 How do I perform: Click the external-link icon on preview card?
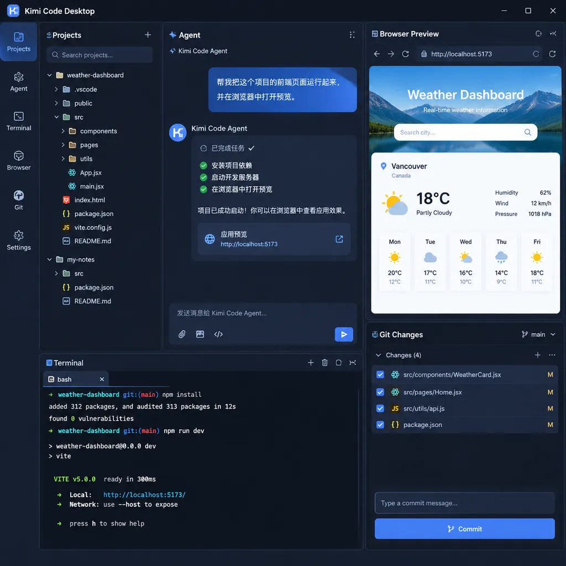pyautogui.click(x=339, y=239)
